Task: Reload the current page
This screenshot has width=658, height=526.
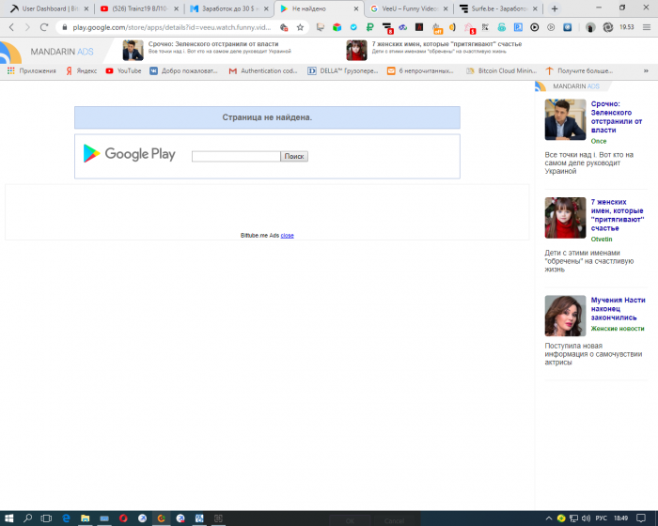Action: click(43, 27)
